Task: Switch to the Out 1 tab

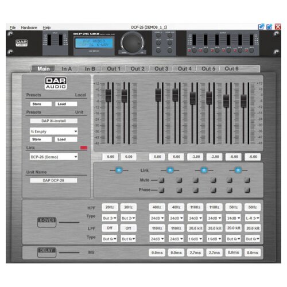Action: pos(114,69)
